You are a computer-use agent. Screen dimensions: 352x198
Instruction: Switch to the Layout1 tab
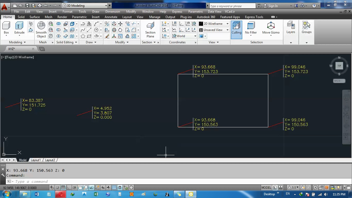(36, 160)
